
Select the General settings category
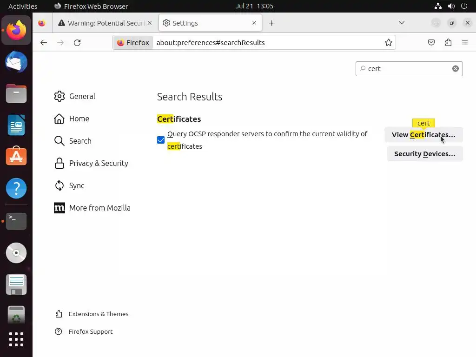pyautogui.click(x=82, y=96)
